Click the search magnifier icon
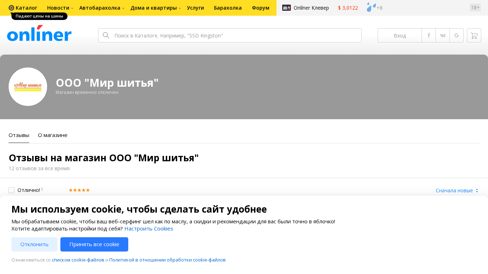The height and width of the screenshot is (274, 488). click(x=106, y=35)
